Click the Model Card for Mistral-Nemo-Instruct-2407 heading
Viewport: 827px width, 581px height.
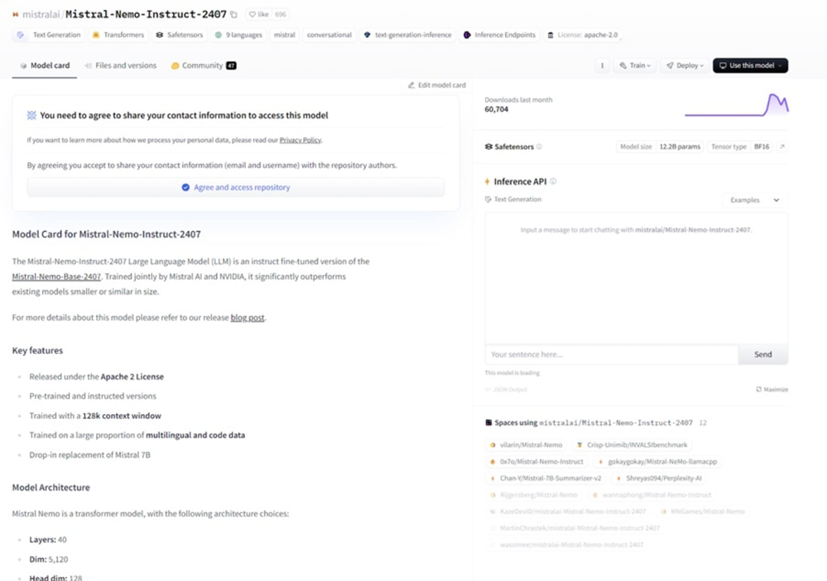click(x=106, y=234)
